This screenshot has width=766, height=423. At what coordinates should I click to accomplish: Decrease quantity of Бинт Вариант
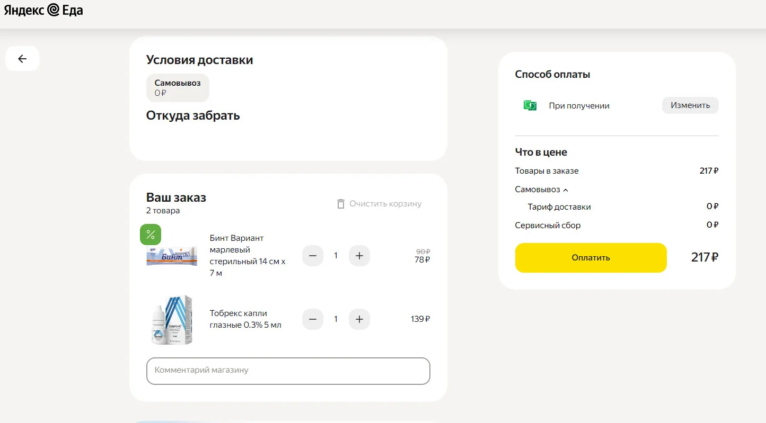pos(313,256)
